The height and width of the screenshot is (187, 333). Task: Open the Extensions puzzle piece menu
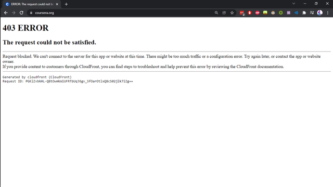304,12
